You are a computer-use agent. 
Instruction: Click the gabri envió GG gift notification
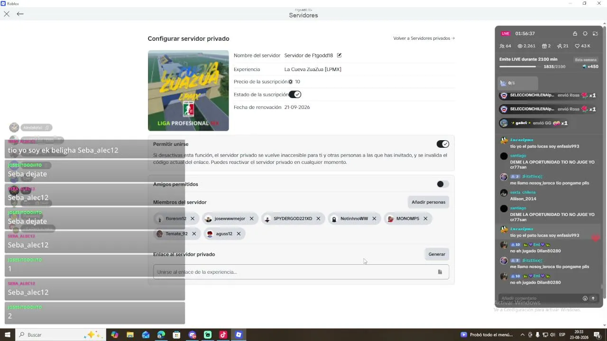click(x=534, y=123)
